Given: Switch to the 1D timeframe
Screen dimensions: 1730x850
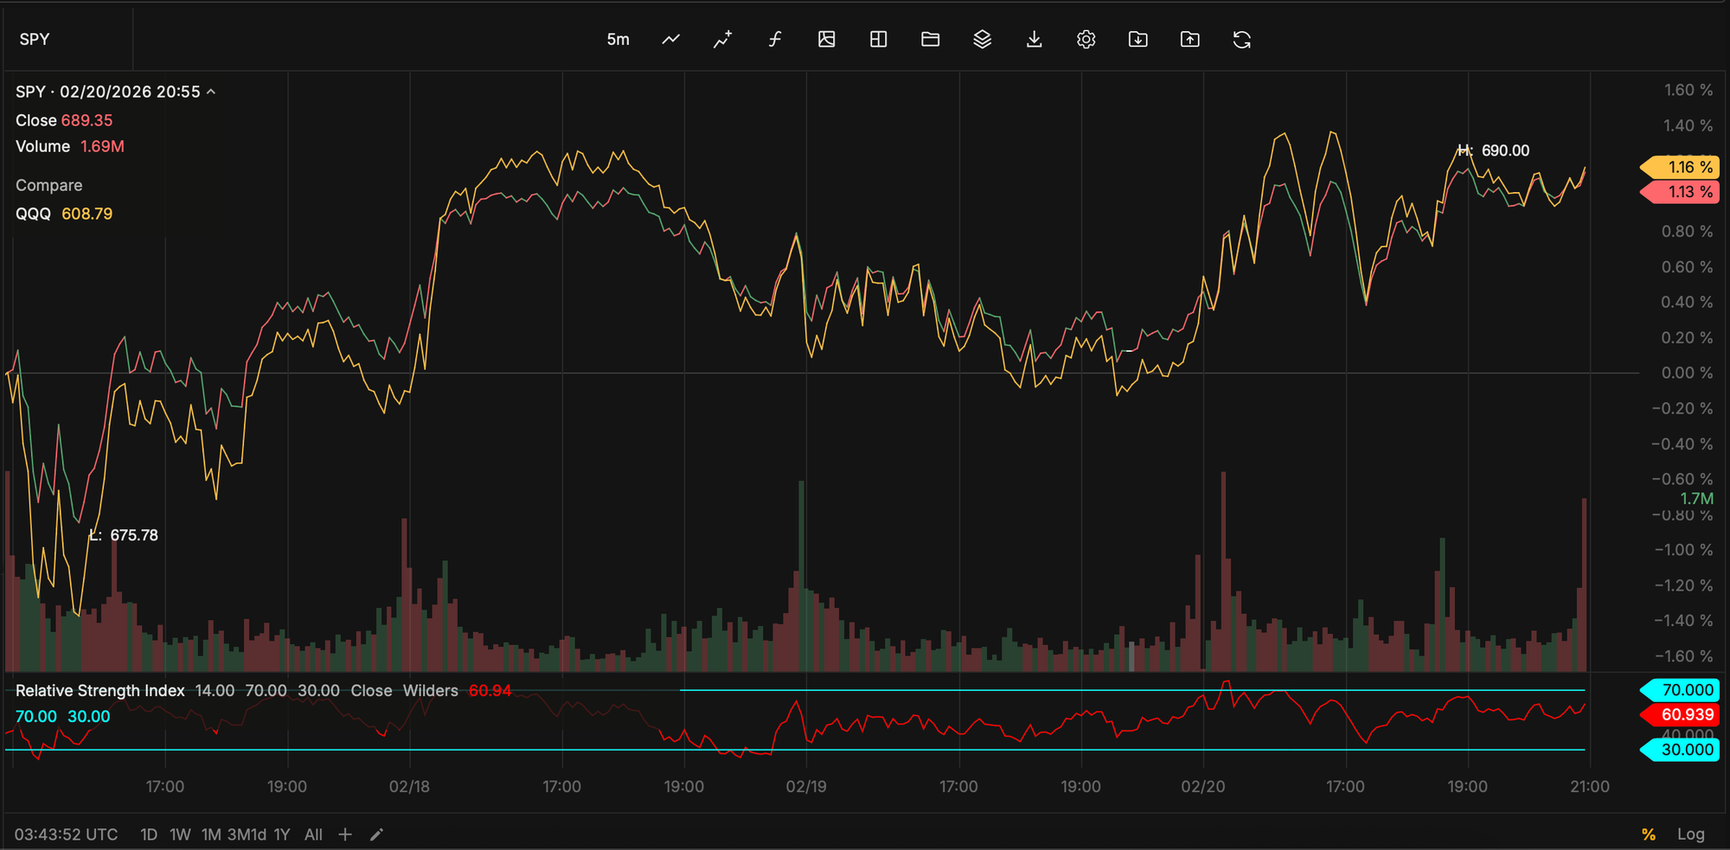Looking at the screenshot, I should click(148, 834).
